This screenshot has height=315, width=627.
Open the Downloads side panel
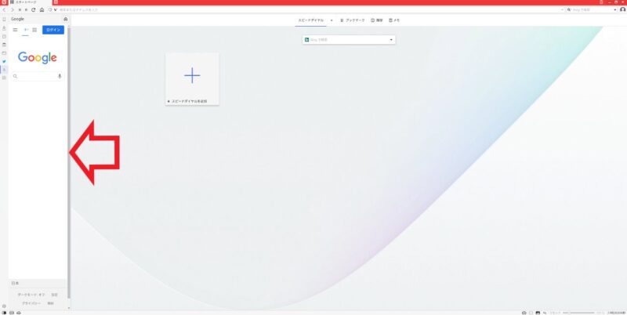(x=4, y=28)
